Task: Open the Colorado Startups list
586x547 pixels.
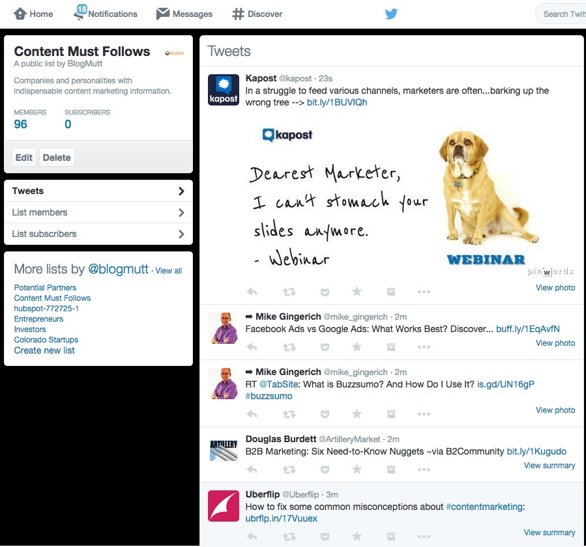Action: (46, 340)
